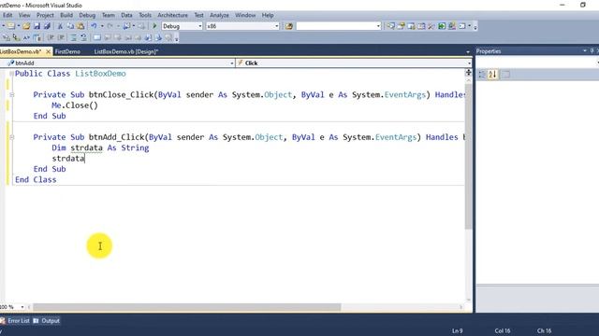The width and height of the screenshot is (599, 336).
Task: Click the editor window split bar handle
Action: (x=468, y=73)
